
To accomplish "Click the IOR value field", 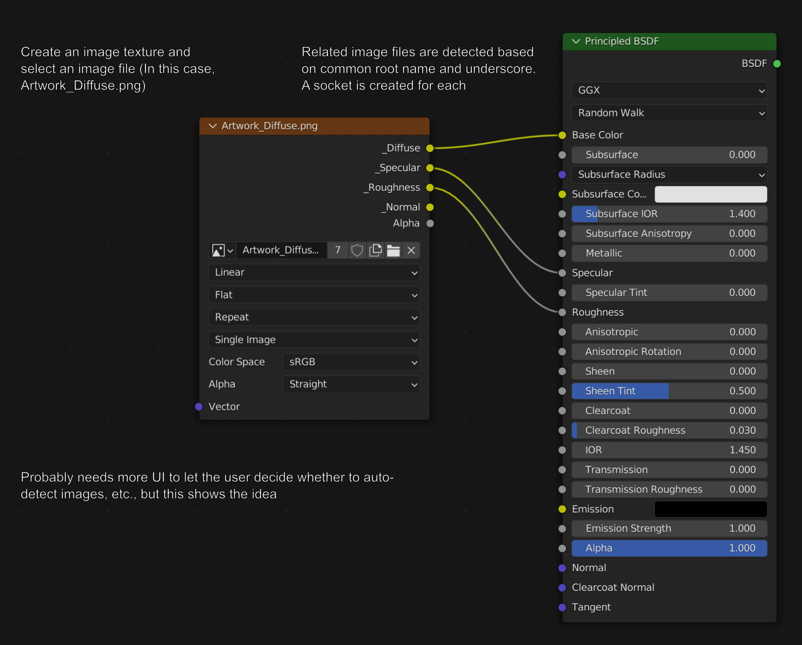I will click(x=669, y=450).
